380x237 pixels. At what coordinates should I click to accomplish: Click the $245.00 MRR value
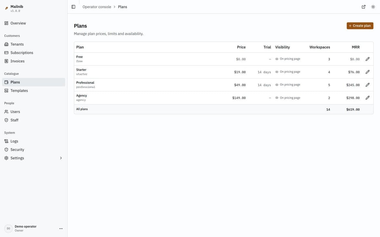click(353, 85)
